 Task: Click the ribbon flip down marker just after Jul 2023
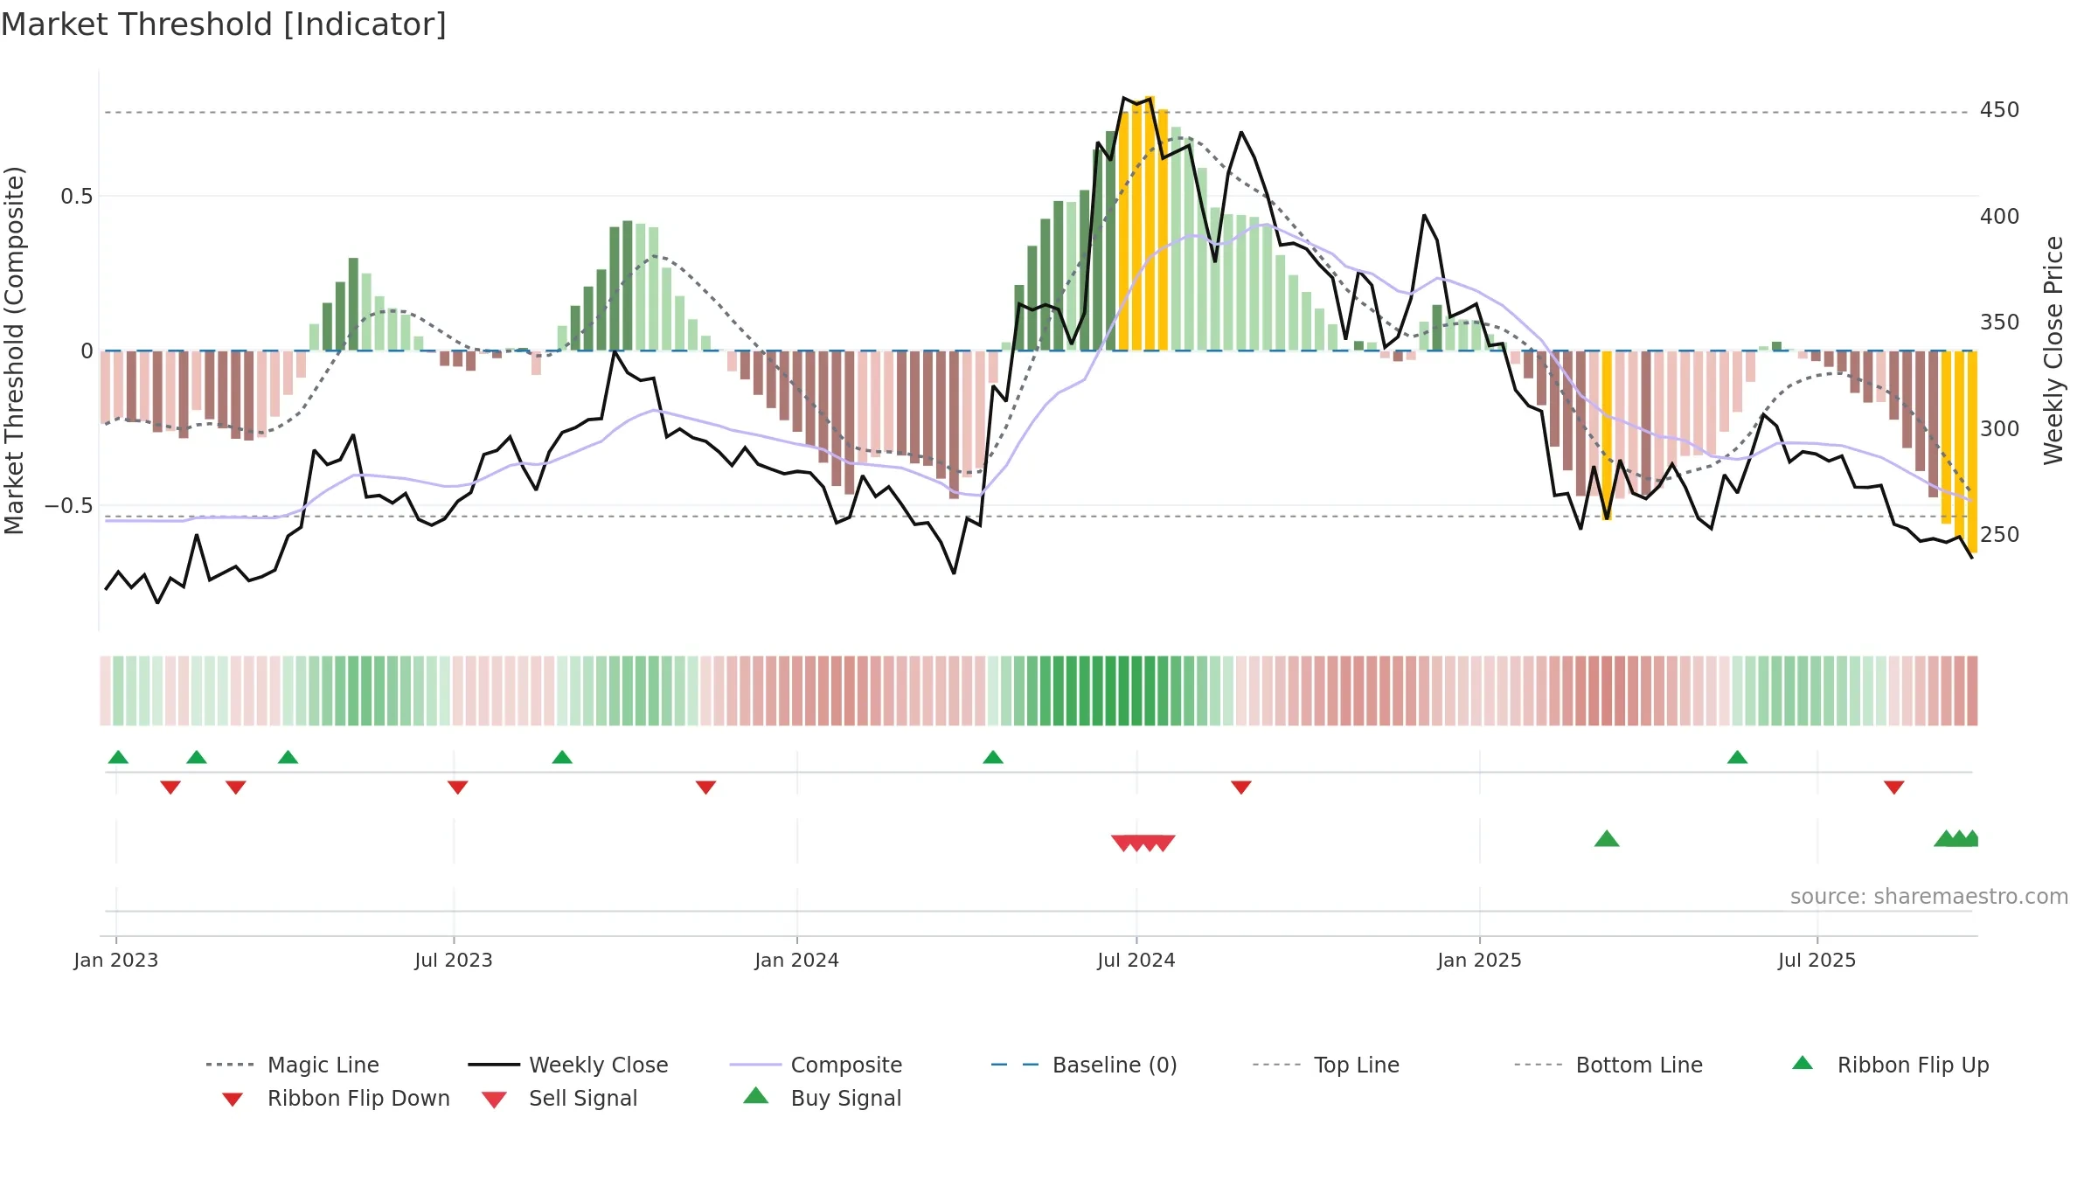457,788
